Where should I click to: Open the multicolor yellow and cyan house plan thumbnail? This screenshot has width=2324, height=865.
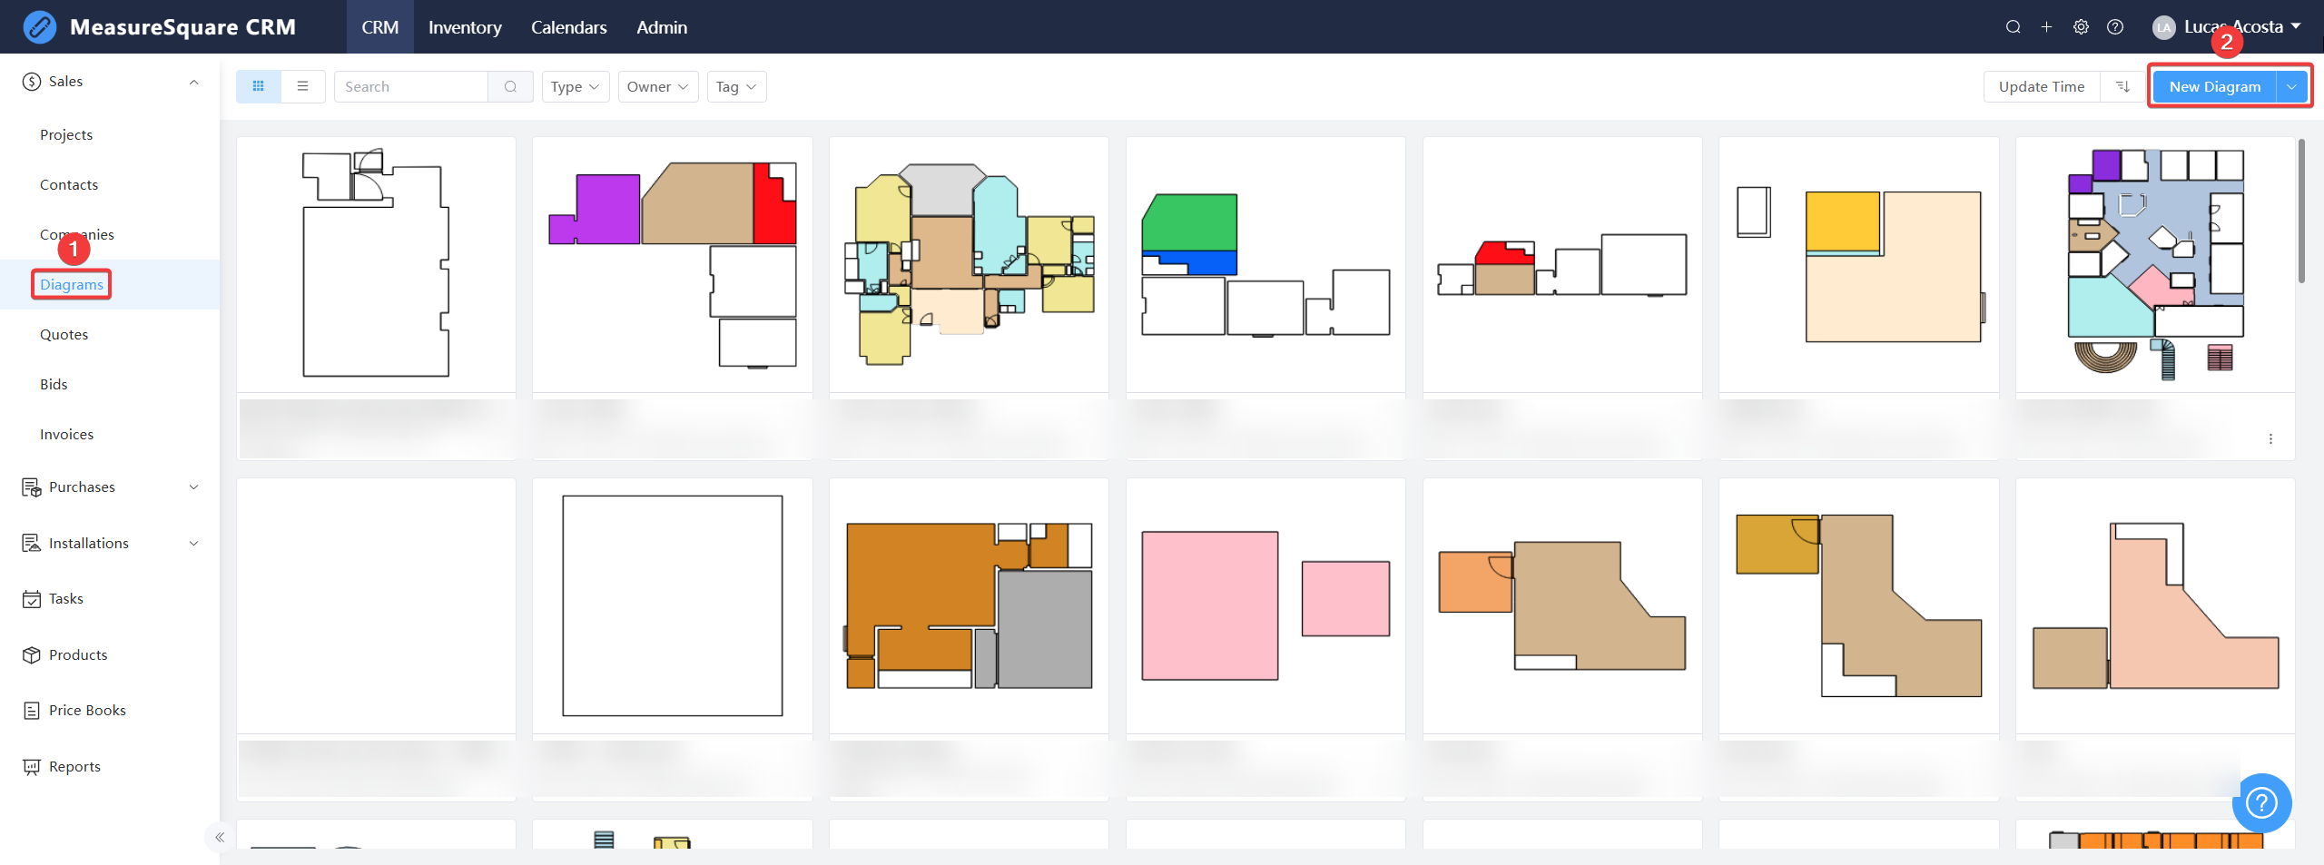click(x=969, y=264)
